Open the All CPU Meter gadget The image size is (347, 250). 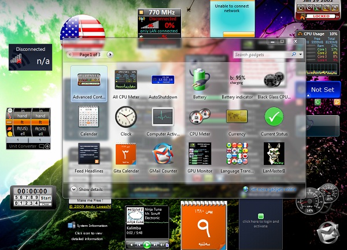coord(125,80)
